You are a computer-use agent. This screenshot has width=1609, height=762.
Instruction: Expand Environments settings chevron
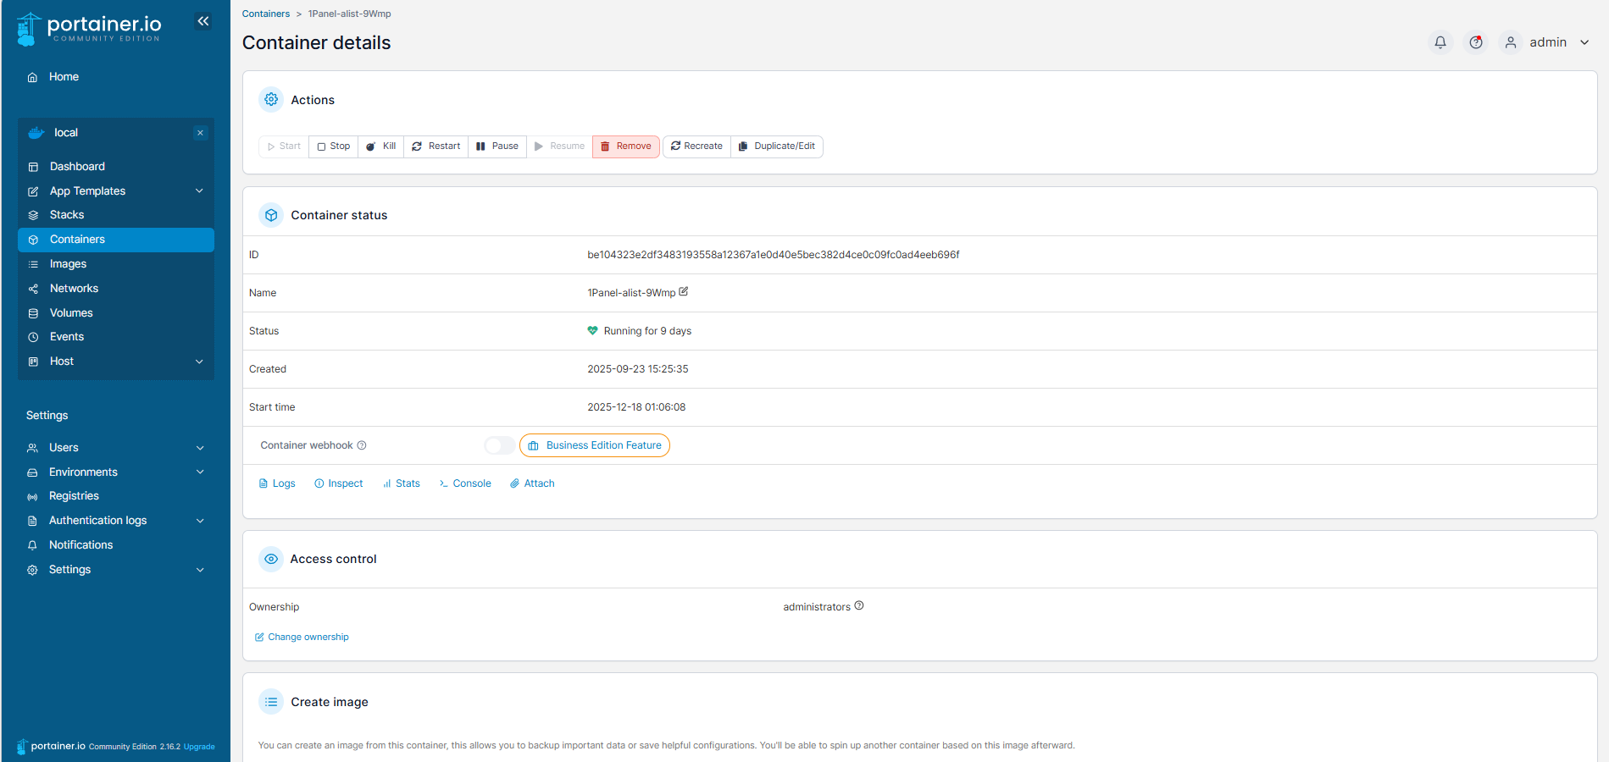coord(200,472)
